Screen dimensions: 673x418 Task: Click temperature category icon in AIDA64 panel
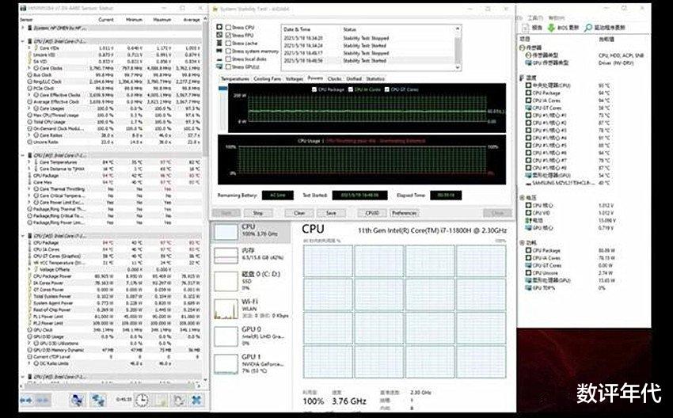pyautogui.click(x=523, y=78)
